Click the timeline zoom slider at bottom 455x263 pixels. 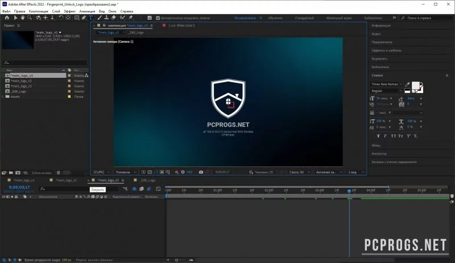pyautogui.click(x=176, y=260)
